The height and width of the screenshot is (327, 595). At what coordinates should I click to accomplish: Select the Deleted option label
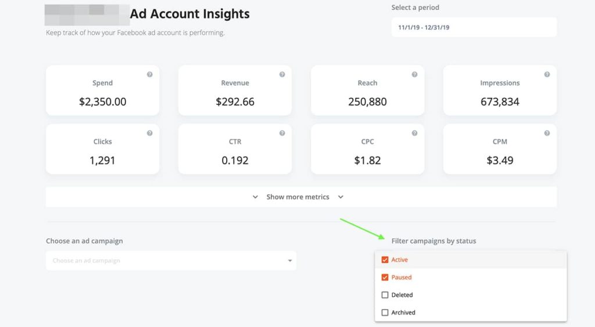(402, 295)
